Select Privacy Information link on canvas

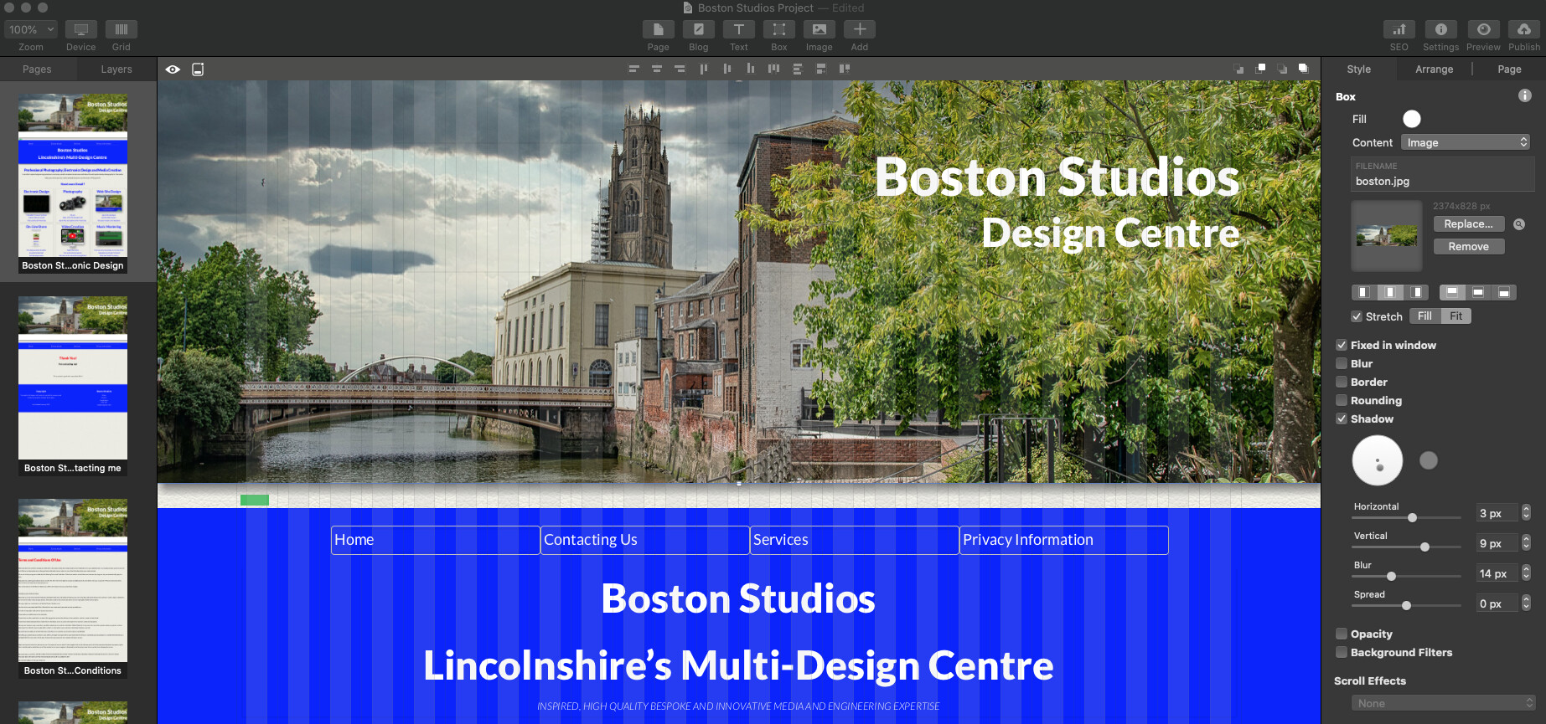point(1064,540)
